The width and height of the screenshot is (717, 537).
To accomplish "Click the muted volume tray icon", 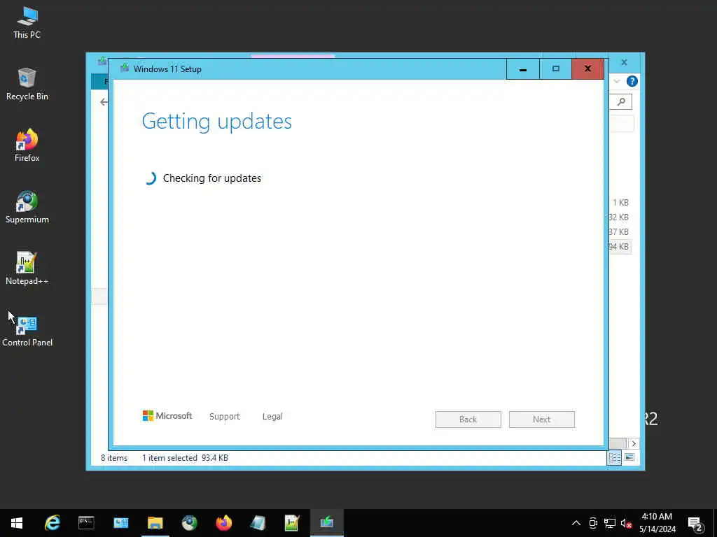I will coord(626,523).
